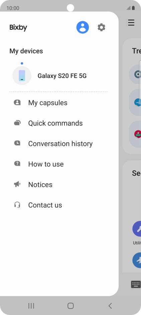Viewport: 141px width, 315px height.
Task: Tap the Quick commands icon
Action: (17, 123)
